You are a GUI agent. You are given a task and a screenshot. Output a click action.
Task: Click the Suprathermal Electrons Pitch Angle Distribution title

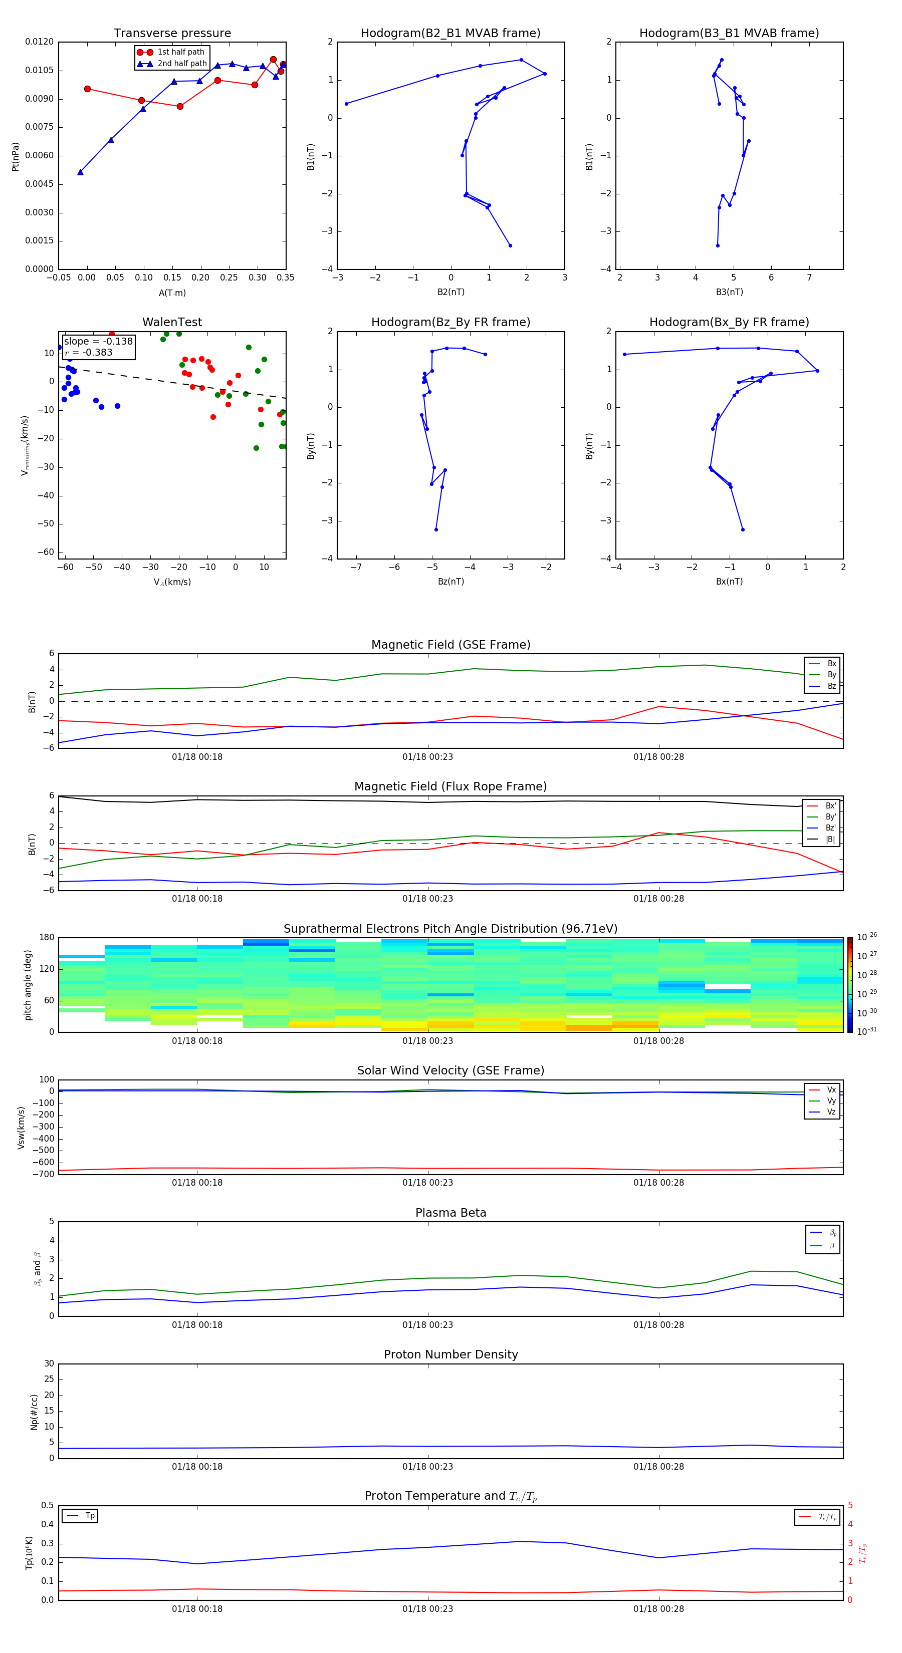click(x=450, y=929)
